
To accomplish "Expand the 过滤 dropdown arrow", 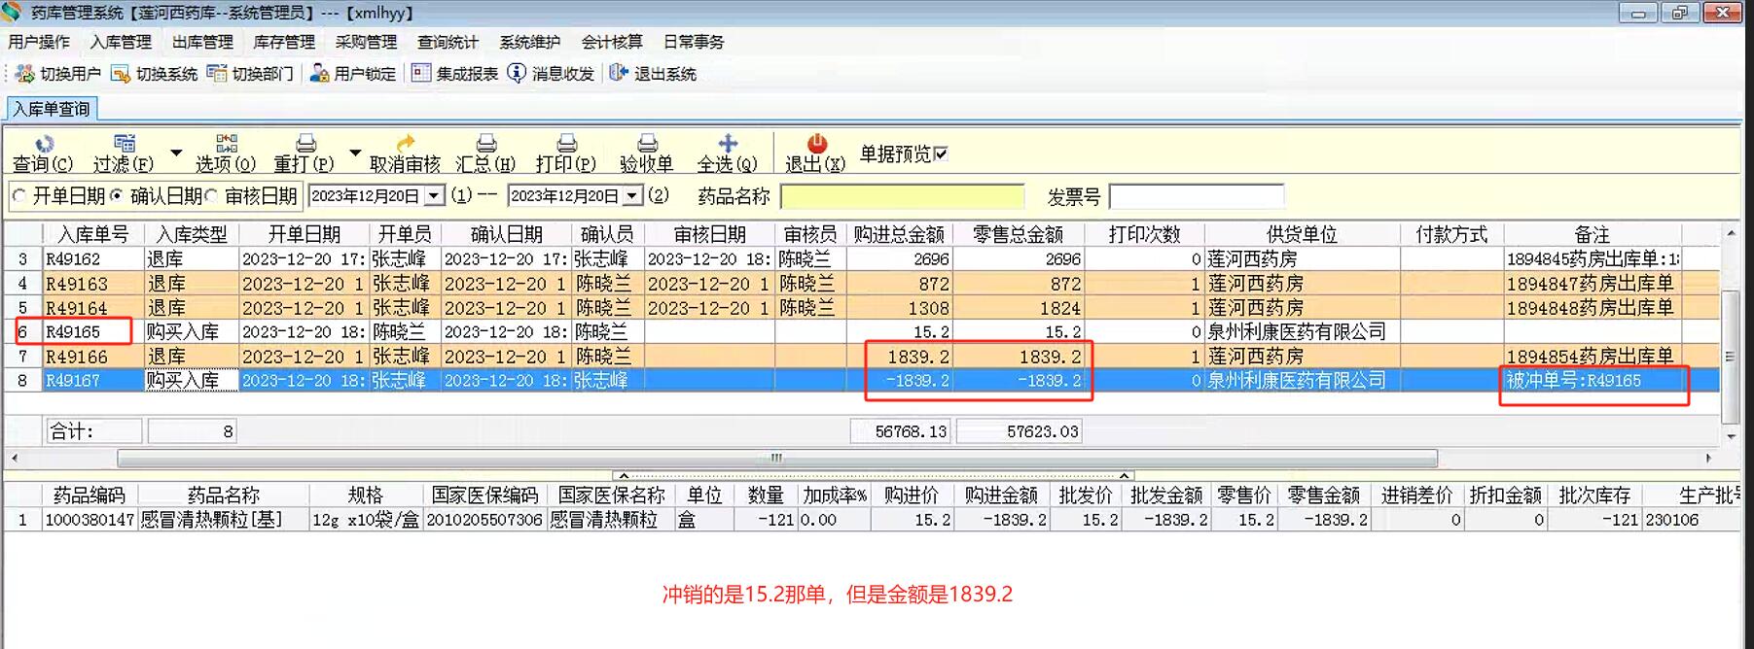I will pyautogui.click(x=176, y=153).
